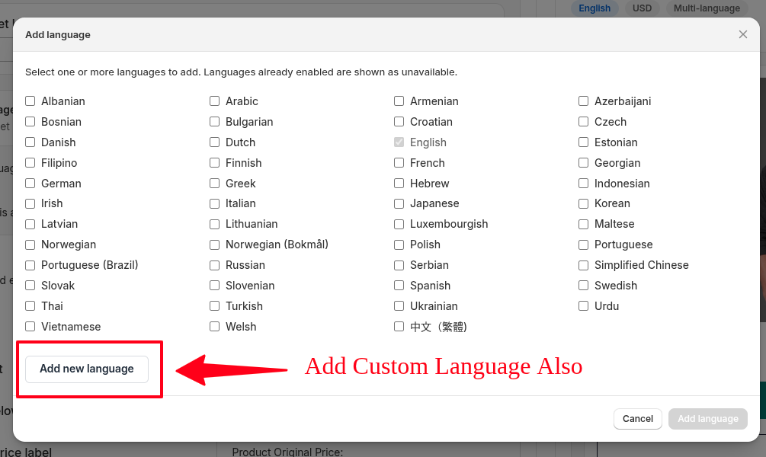
Task: Tick the Filipino checkbox
Action: click(x=30, y=162)
